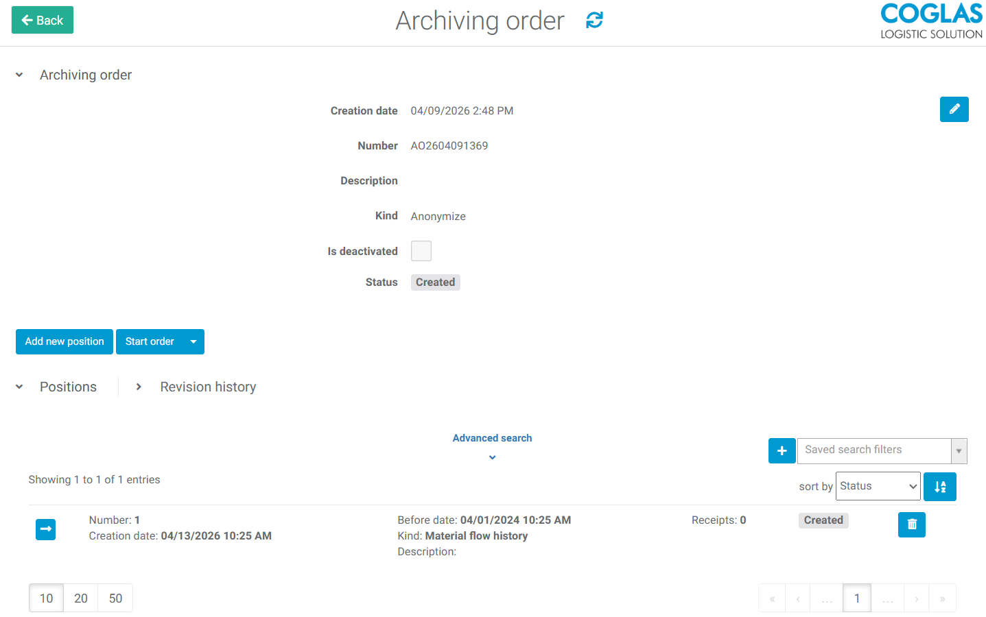Open the edit pencil for the archiving order
Screen dimensions: 986x617
[954, 109]
